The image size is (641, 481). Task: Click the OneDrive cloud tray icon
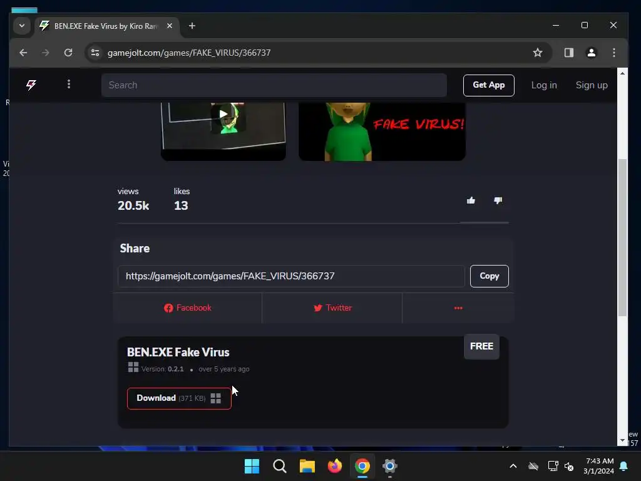[533, 466]
